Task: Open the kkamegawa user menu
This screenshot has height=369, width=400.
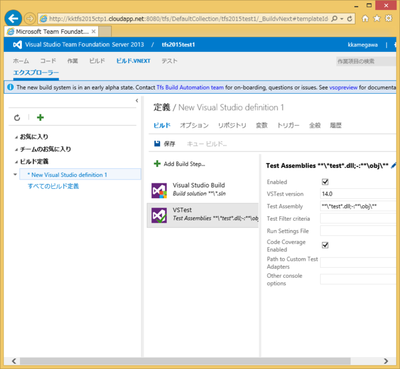Action: coord(362,44)
